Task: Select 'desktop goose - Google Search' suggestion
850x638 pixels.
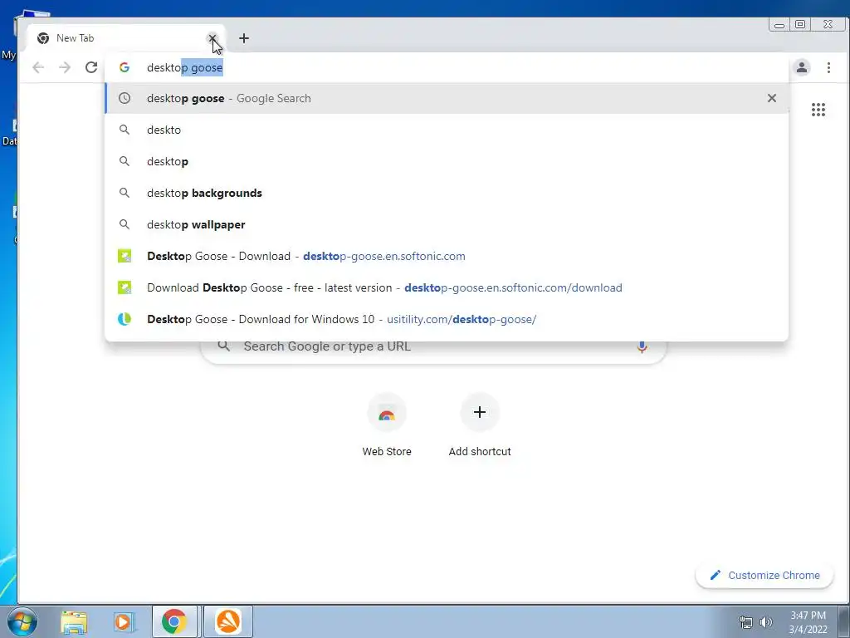Action: 447,98
